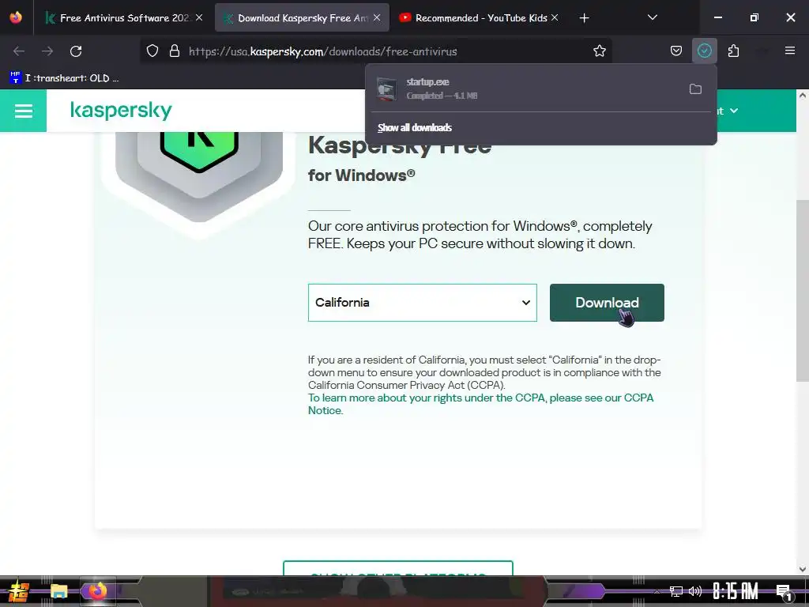Click the 8:15 AM taskbar clock
Screen dimensions: 809x607
point(736,591)
